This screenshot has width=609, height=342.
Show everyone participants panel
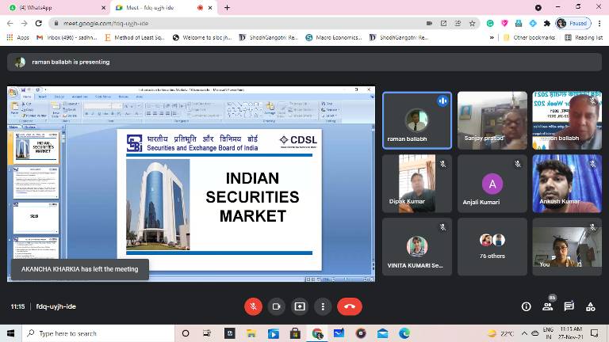548,306
